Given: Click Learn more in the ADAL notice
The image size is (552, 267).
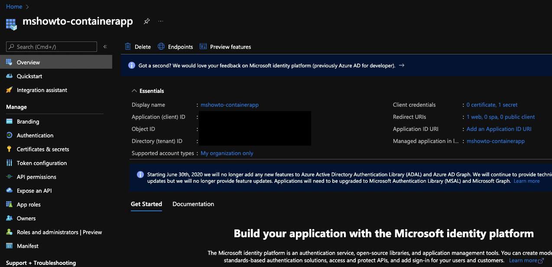Looking at the screenshot, I should click(526, 181).
